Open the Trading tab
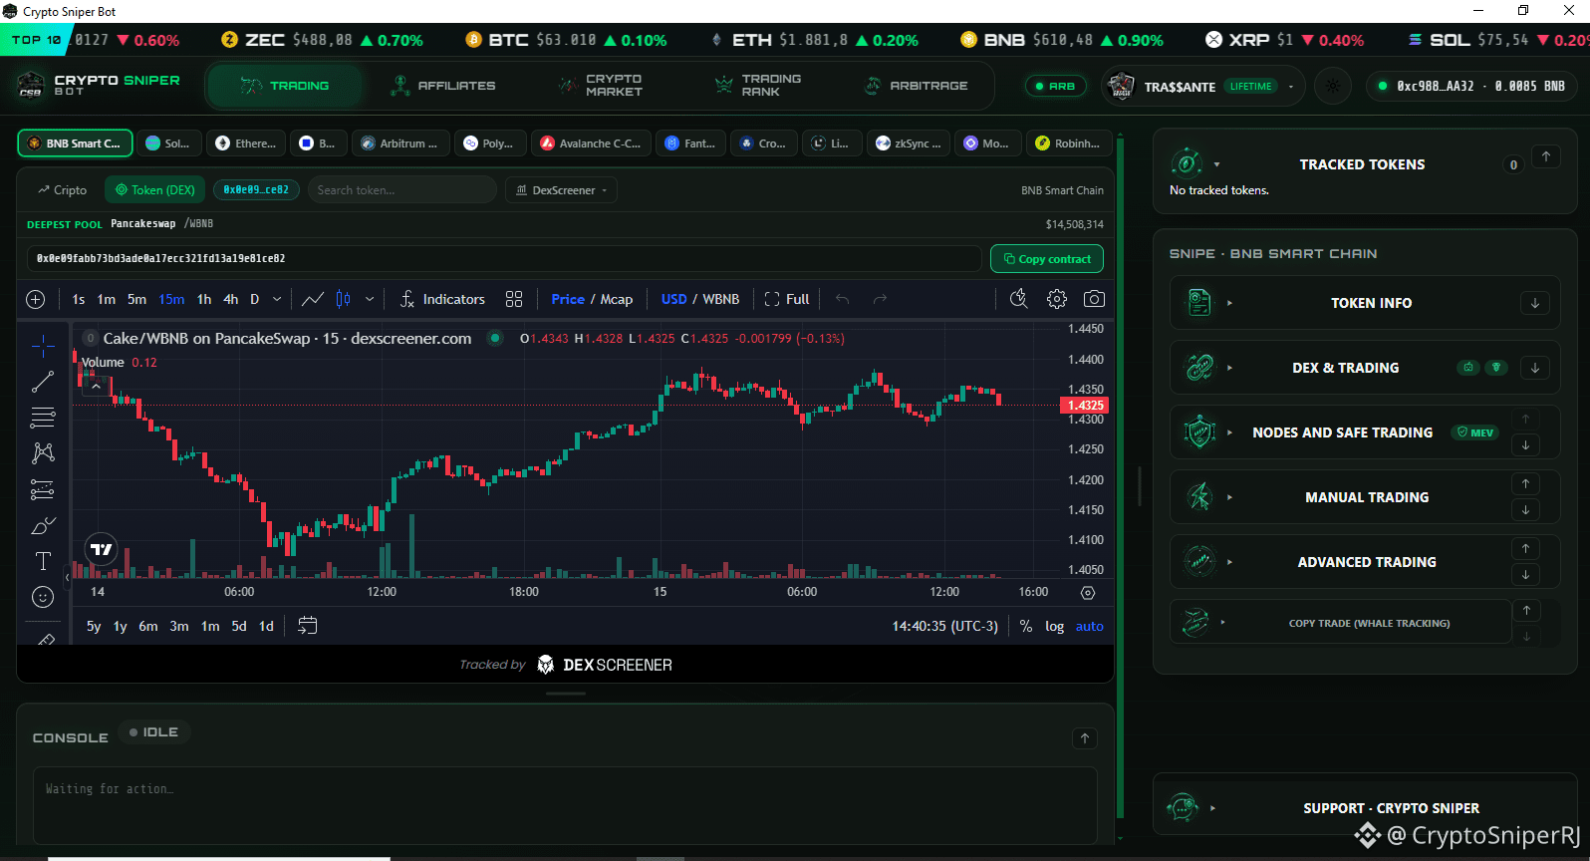 point(285,86)
